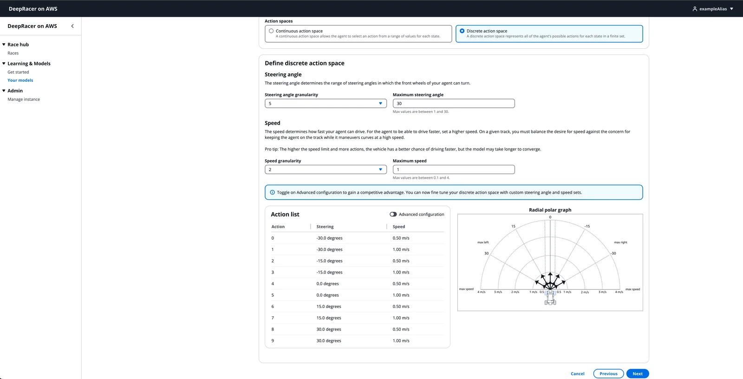The image size is (743, 379).
Task: Collapse the Race hub section
Action: pos(4,45)
